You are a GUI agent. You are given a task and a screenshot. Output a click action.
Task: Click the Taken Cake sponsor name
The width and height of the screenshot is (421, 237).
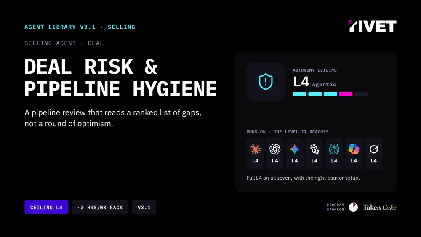[x=379, y=207]
